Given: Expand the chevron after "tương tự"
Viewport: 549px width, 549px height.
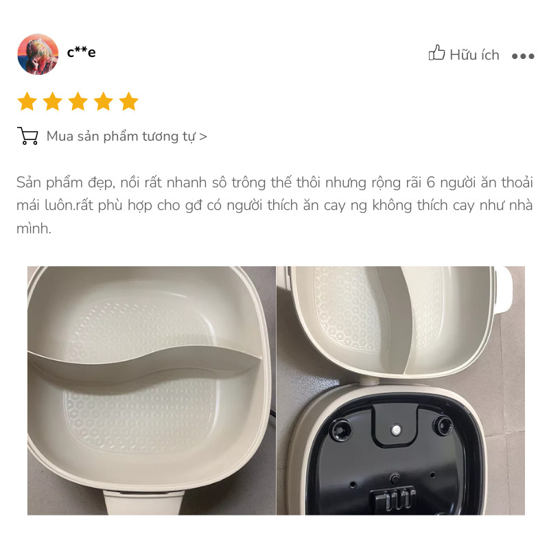Looking at the screenshot, I should coord(203,137).
